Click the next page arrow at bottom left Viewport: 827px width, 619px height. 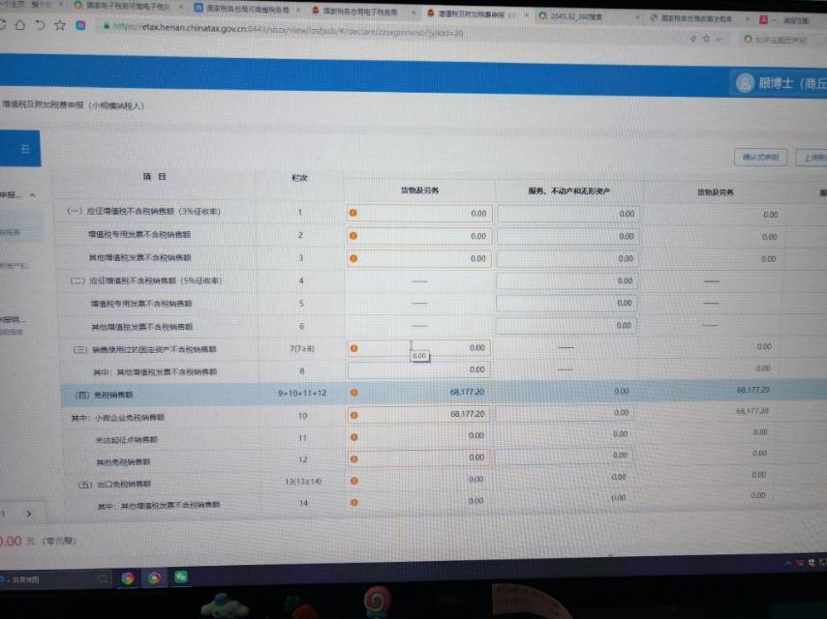click(28, 514)
